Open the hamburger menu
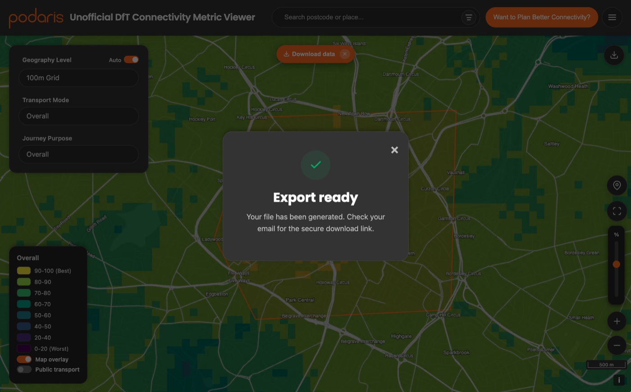This screenshot has height=392, width=631. point(612,18)
